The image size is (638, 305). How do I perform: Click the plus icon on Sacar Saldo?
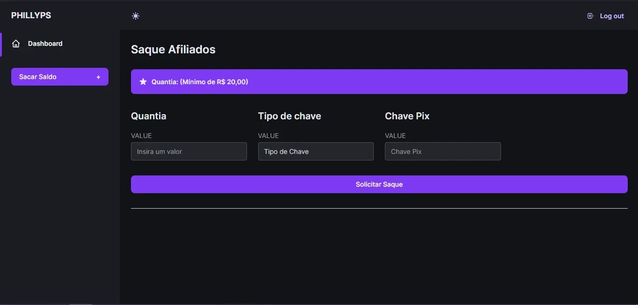98,77
